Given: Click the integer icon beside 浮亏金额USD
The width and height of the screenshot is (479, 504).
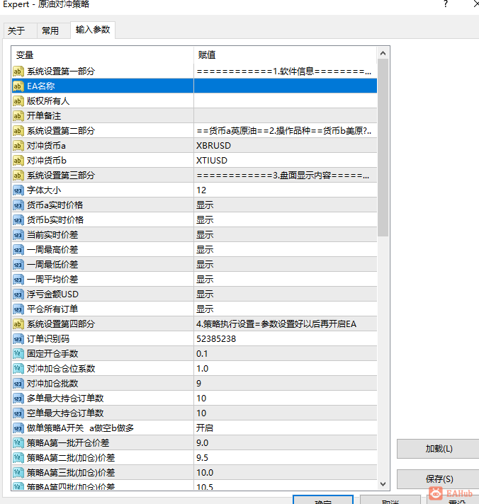Looking at the screenshot, I should pyautogui.click(x=18, y=294).
